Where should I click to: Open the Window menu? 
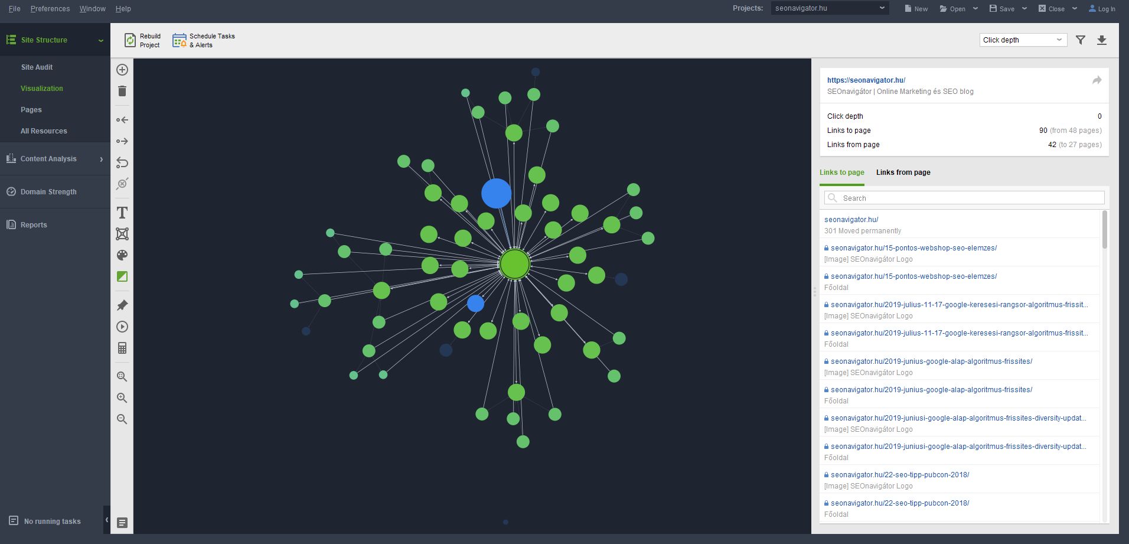[93, 9]
